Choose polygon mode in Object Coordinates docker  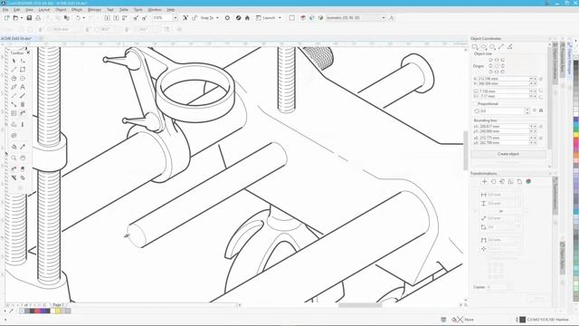[x=492, y=46]
